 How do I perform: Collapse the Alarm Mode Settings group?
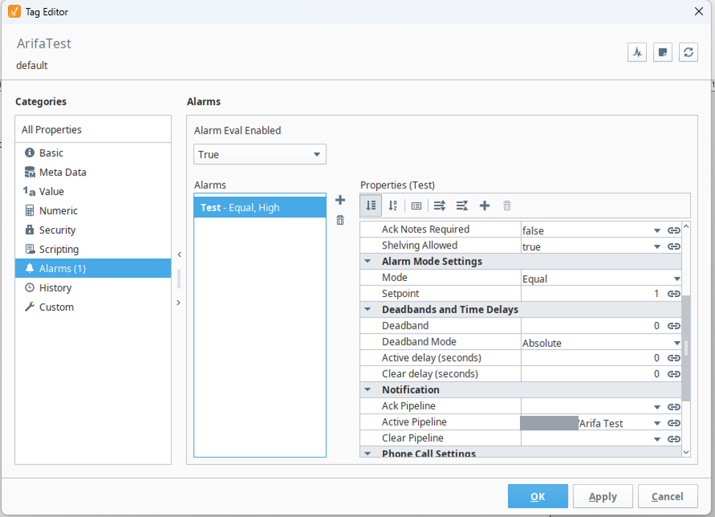click(367, 261)
